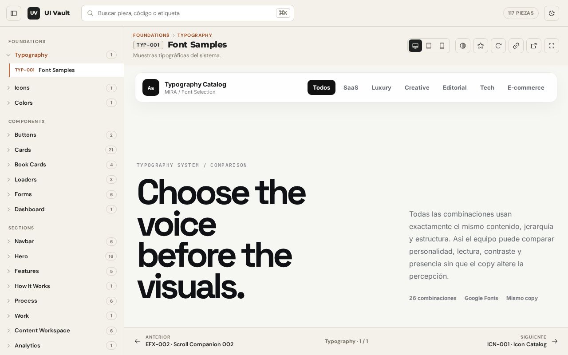Click the 117 Piezas counter badge

point(521,13)
